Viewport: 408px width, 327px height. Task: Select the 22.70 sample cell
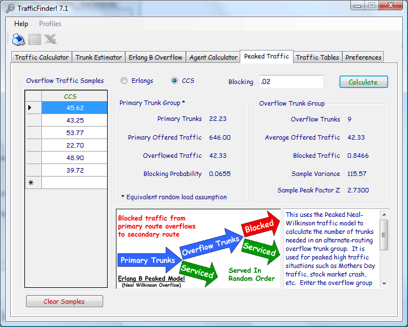point(74,145)
